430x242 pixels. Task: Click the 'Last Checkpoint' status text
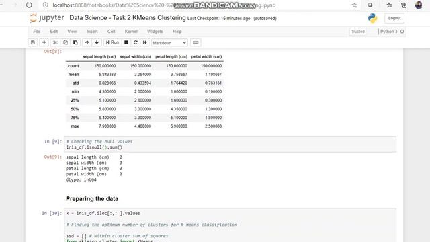(218, 18)
